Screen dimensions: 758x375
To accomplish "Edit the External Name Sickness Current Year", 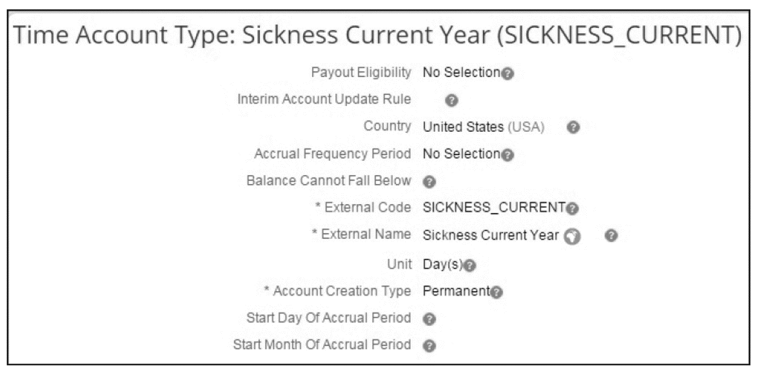I will coord(490,236).
